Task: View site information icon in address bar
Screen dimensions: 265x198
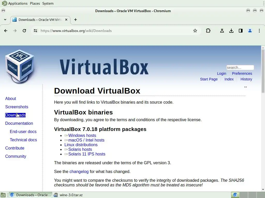Action: 35,31
